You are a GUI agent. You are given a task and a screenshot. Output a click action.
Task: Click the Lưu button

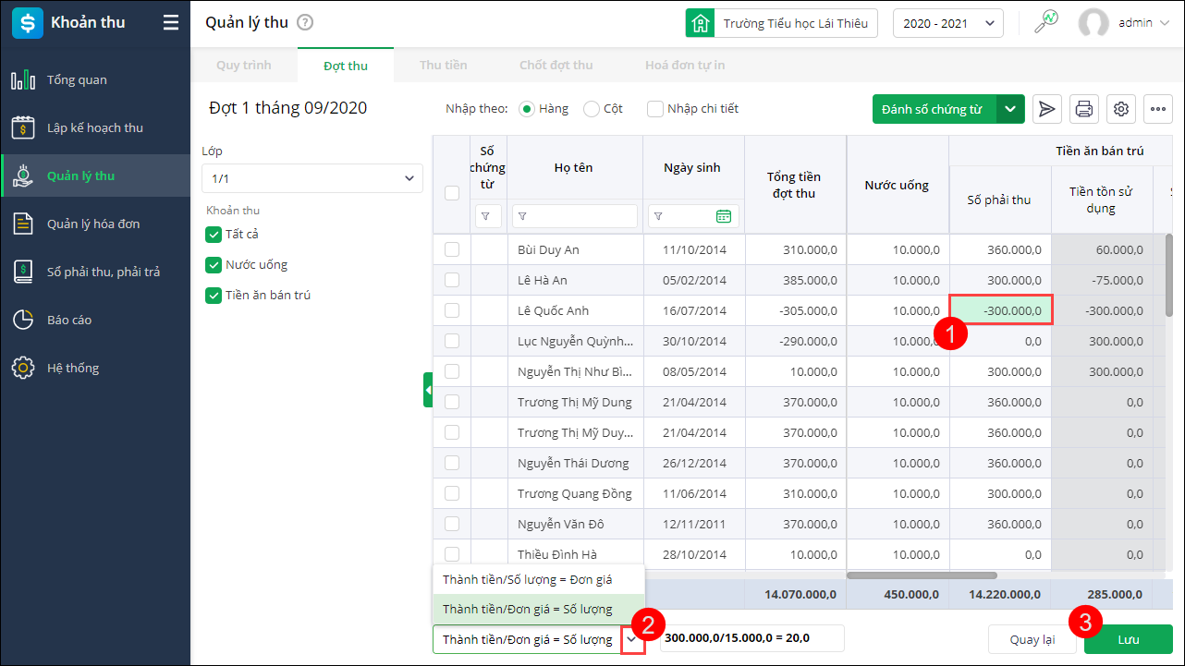[x=1128, y=639]
